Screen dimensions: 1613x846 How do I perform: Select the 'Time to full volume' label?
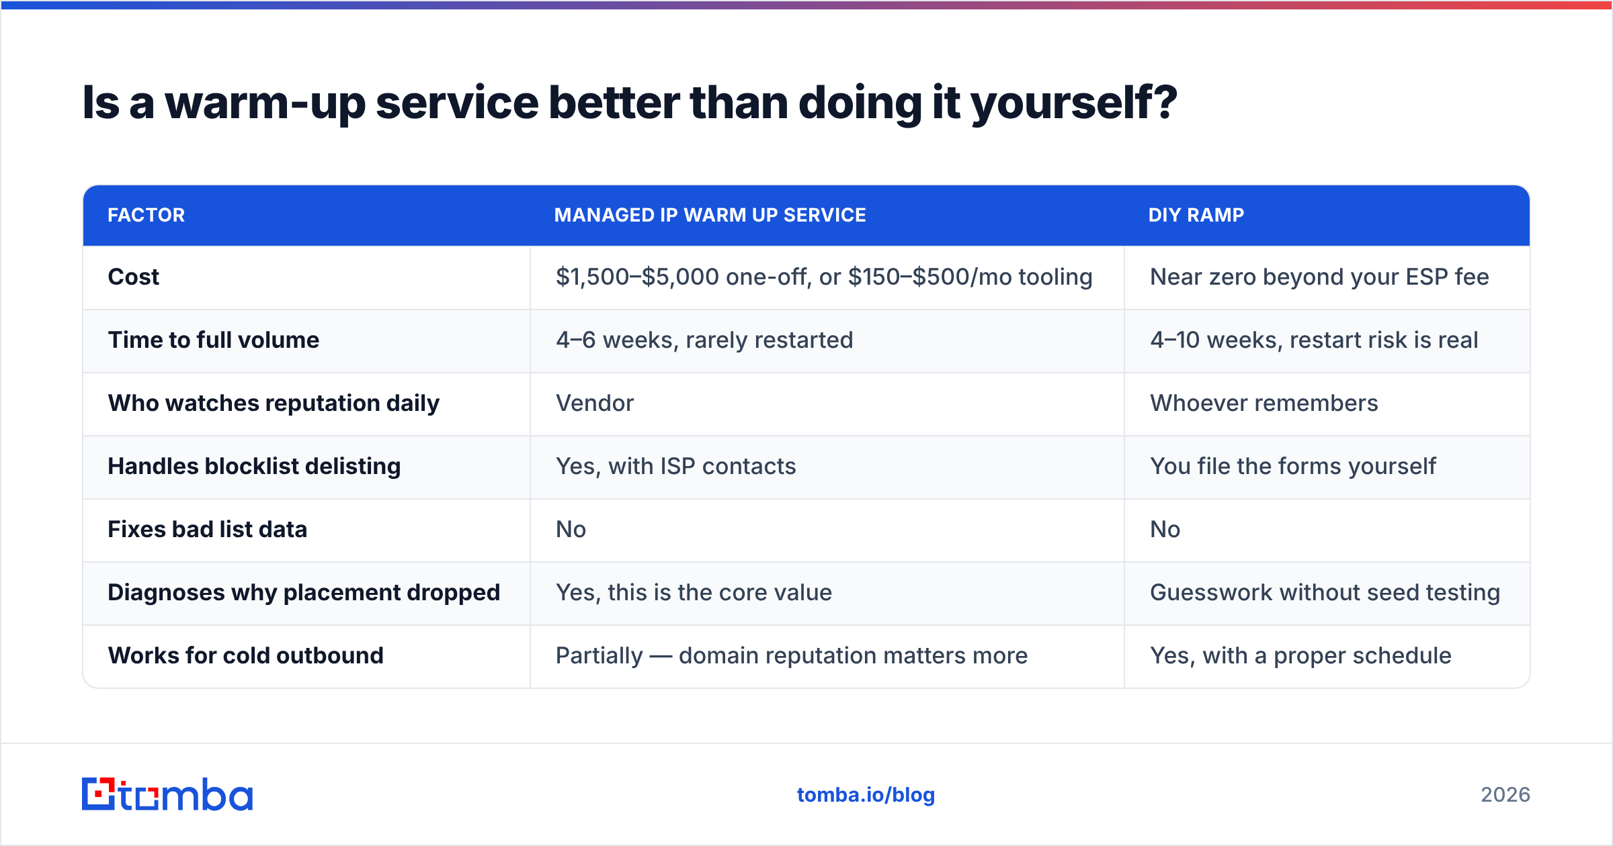[x=214, y=340]
